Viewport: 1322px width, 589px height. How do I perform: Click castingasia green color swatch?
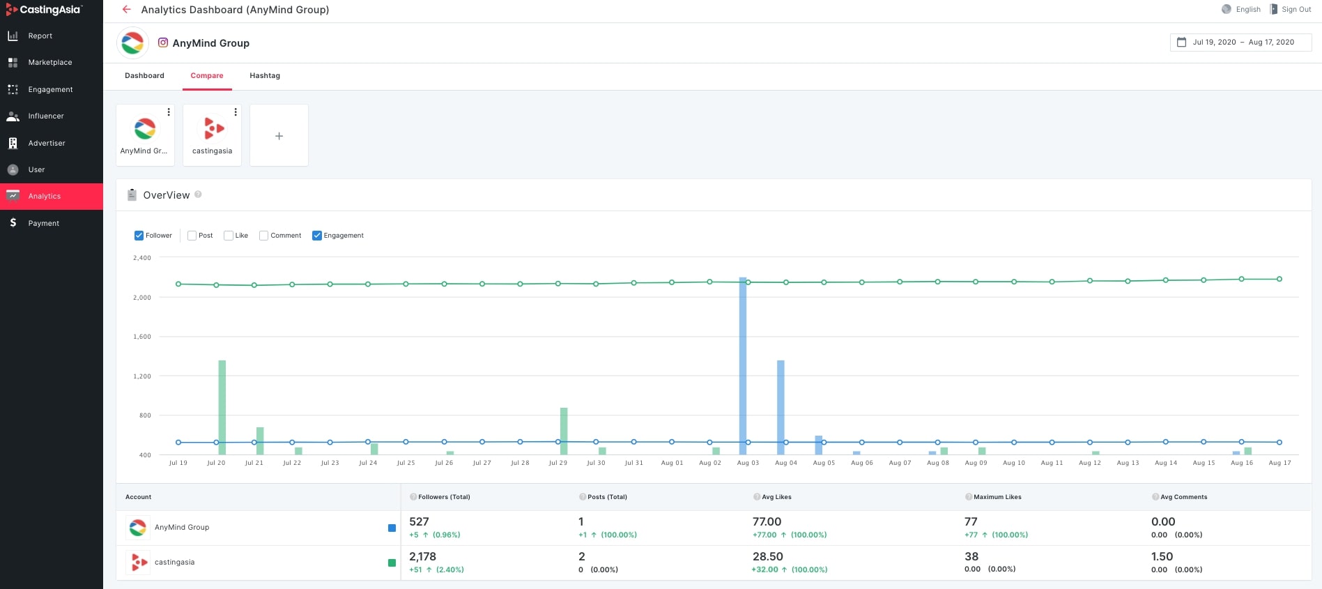pos(392,563)
